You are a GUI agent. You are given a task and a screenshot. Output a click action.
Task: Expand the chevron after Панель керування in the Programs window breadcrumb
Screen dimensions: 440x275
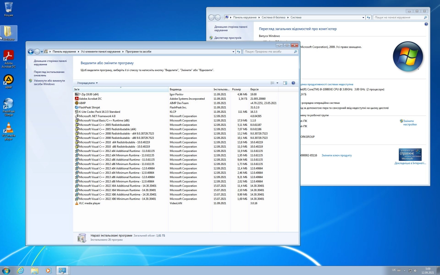[78, 52]
